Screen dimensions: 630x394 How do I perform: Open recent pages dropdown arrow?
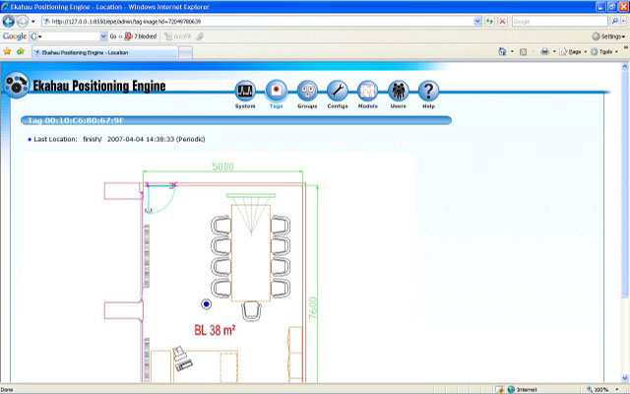click(32, 22)
